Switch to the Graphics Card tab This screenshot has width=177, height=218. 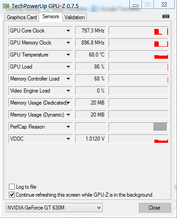coord(22,17)
